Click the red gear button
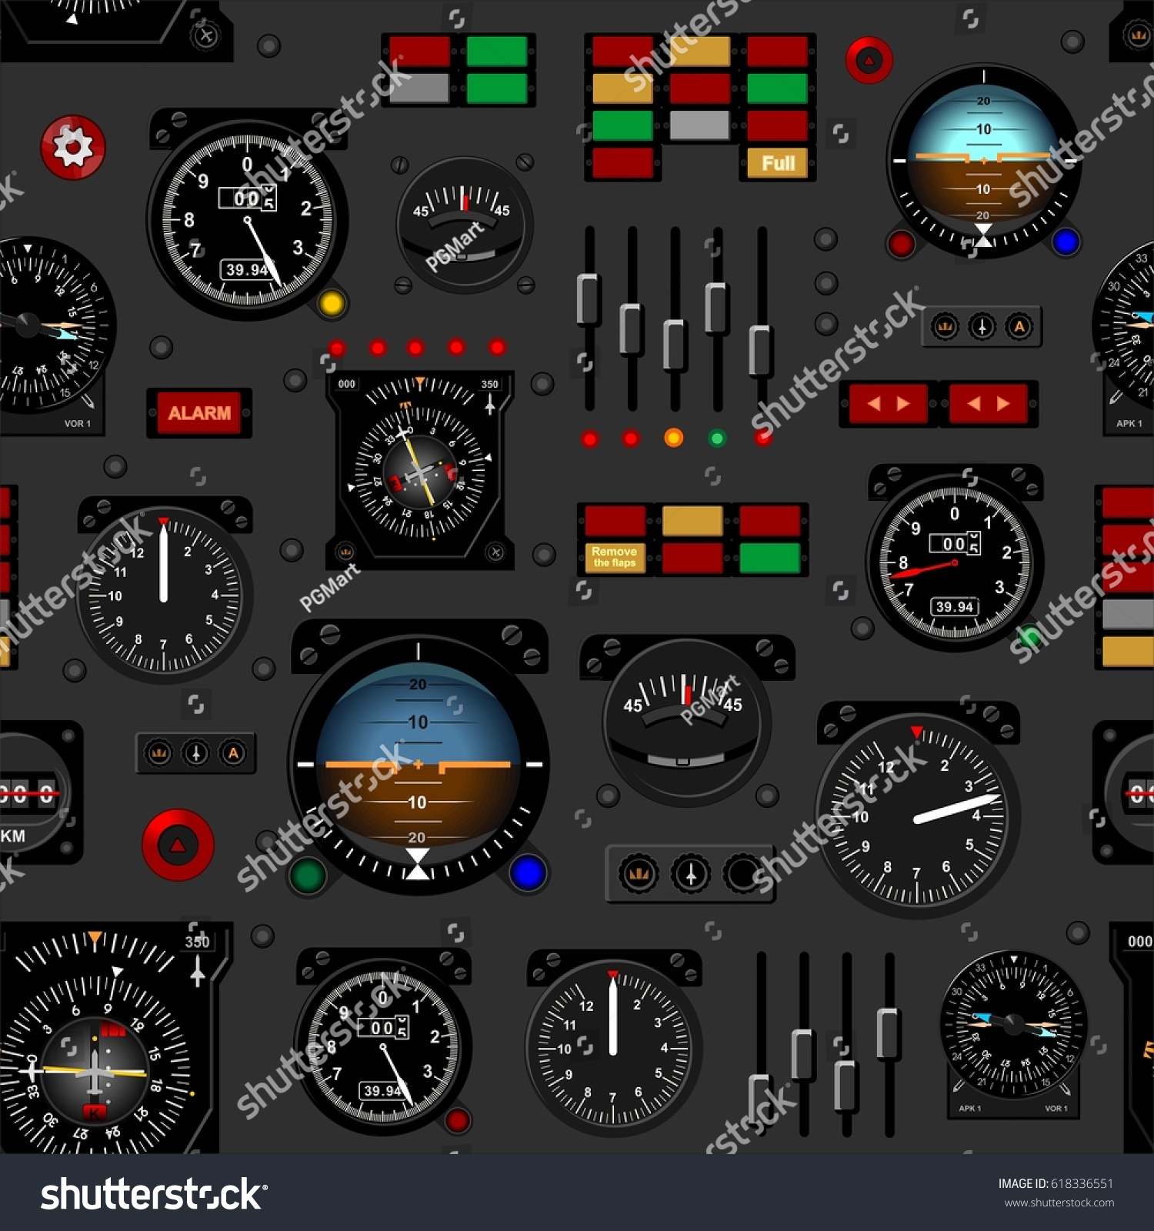The image size is (1154, 1231). (x=73, y=147)
